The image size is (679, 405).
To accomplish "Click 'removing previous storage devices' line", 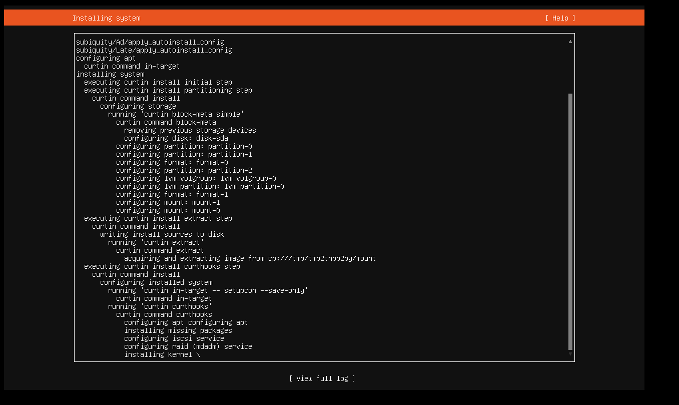I will point(190,130).
